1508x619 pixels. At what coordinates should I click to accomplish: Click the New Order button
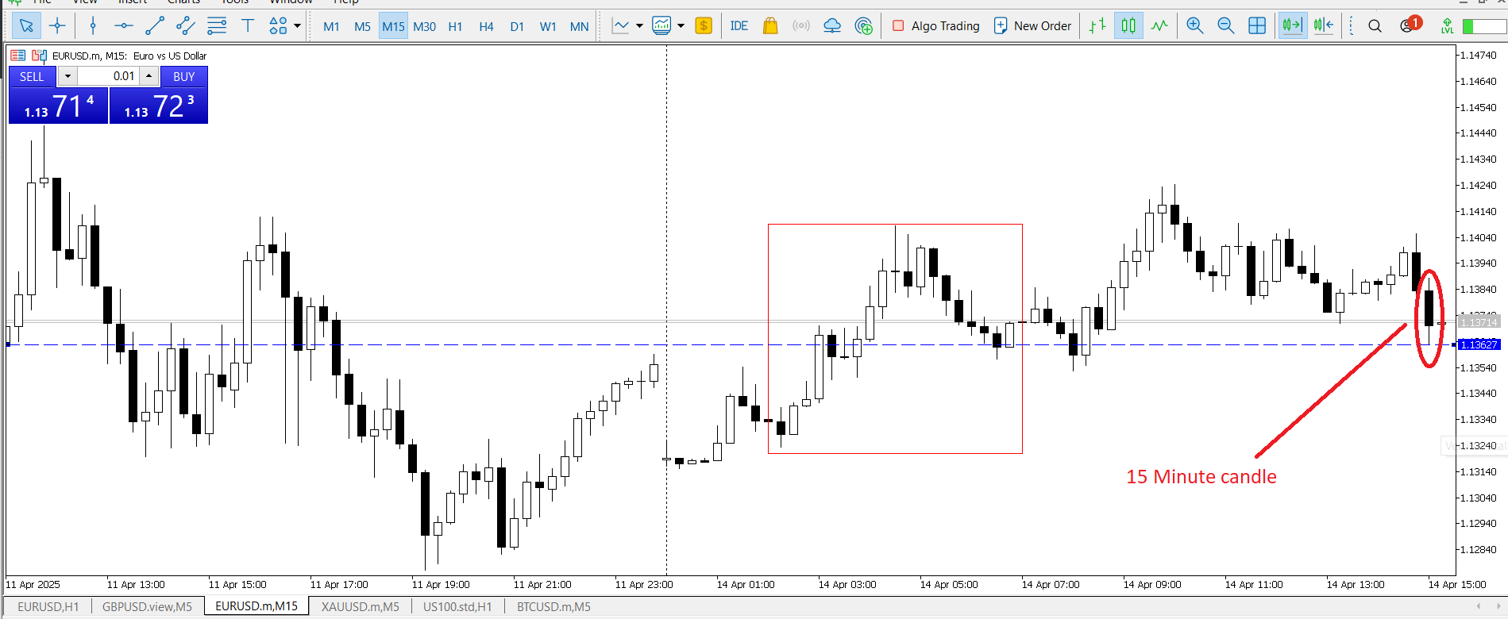[x=1033, y=26]
